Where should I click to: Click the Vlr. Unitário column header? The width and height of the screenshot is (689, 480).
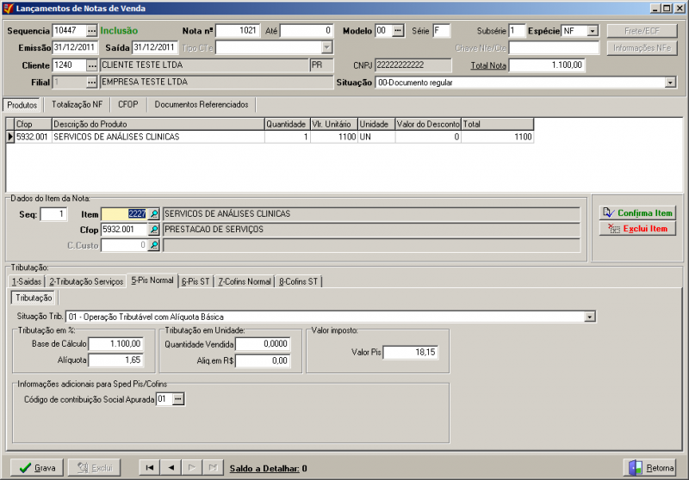click(x=334, y=124)
